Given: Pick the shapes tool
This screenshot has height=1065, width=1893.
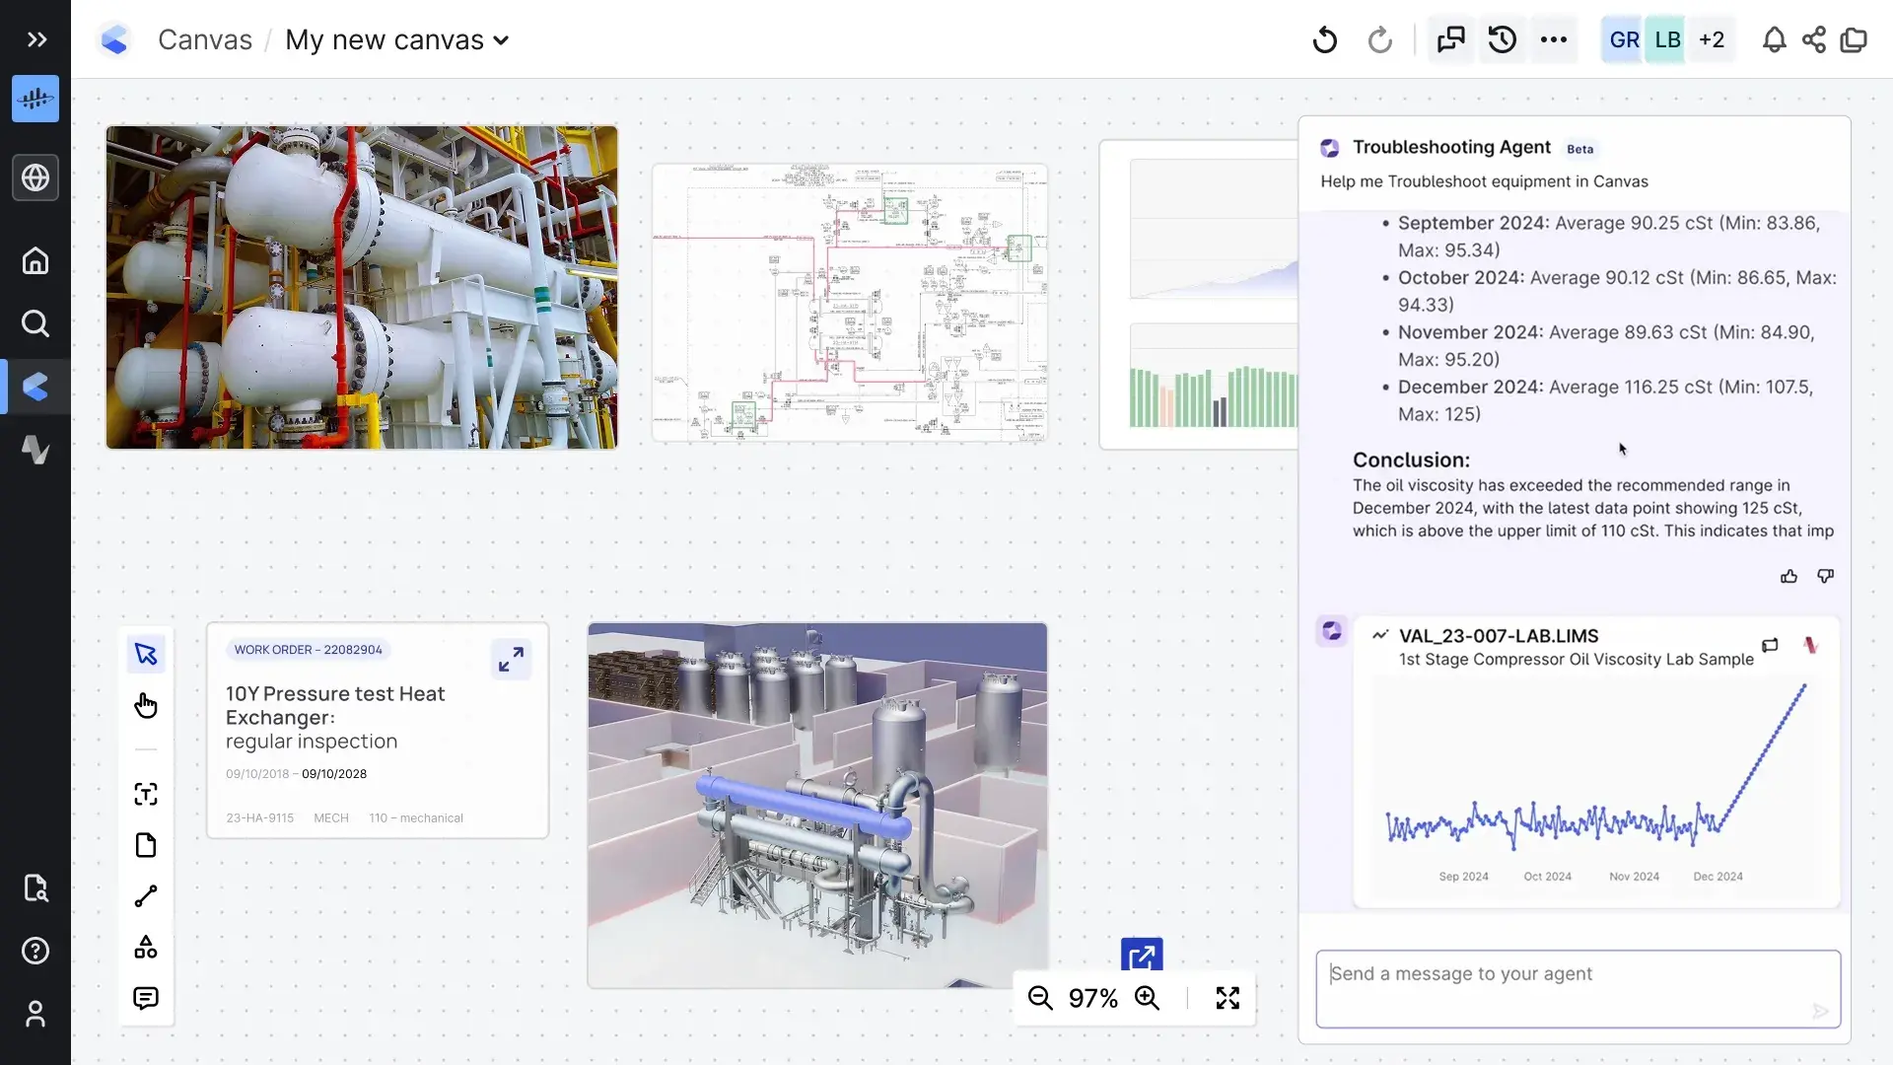Looking at the screenshot, I should pyautogui.click(x=145, y=947).
